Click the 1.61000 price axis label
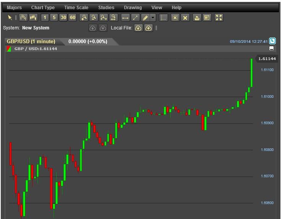This screenshot has width=282, height=219. click(267, 97)
